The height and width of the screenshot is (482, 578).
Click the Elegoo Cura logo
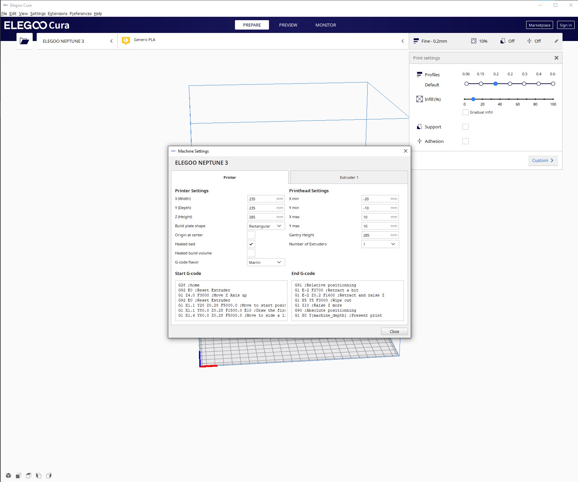coord(37,25)
